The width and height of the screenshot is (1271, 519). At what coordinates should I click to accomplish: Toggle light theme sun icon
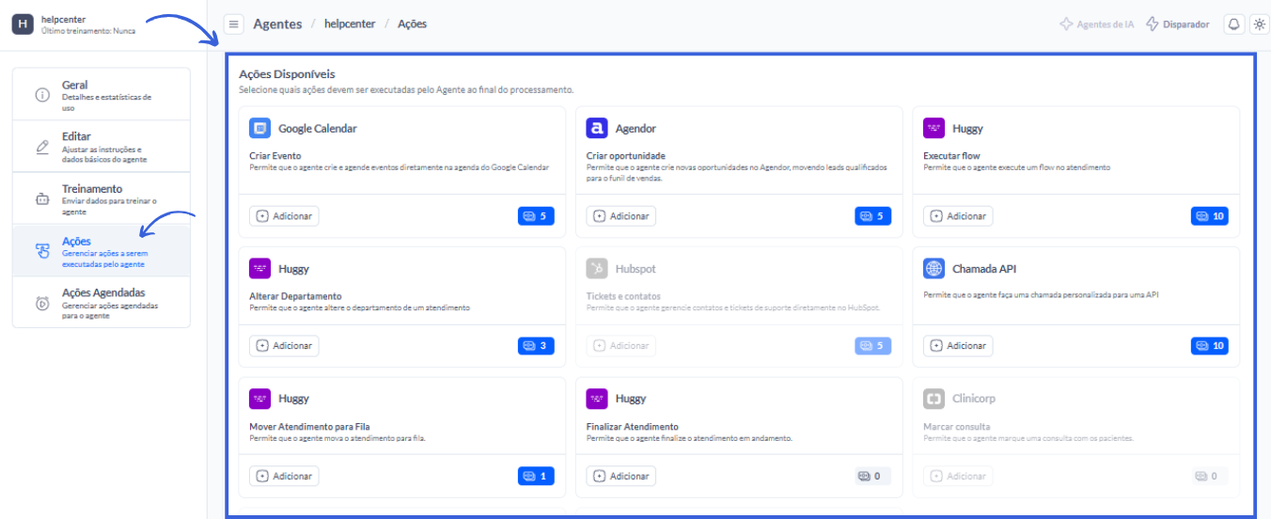coord(1259,24)
